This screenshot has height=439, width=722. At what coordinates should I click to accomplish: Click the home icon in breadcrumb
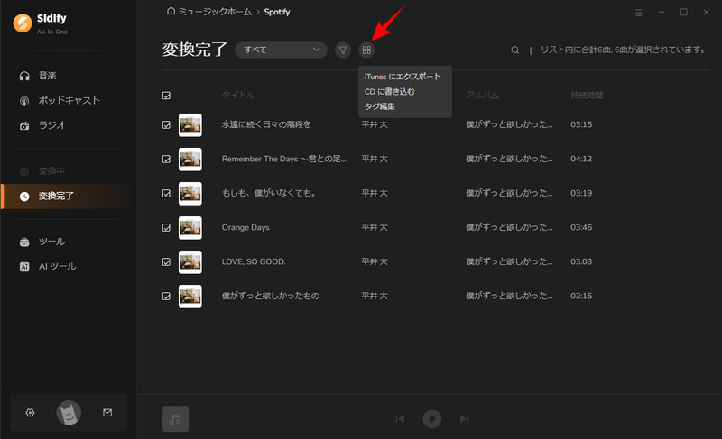(x=171, y=11)
